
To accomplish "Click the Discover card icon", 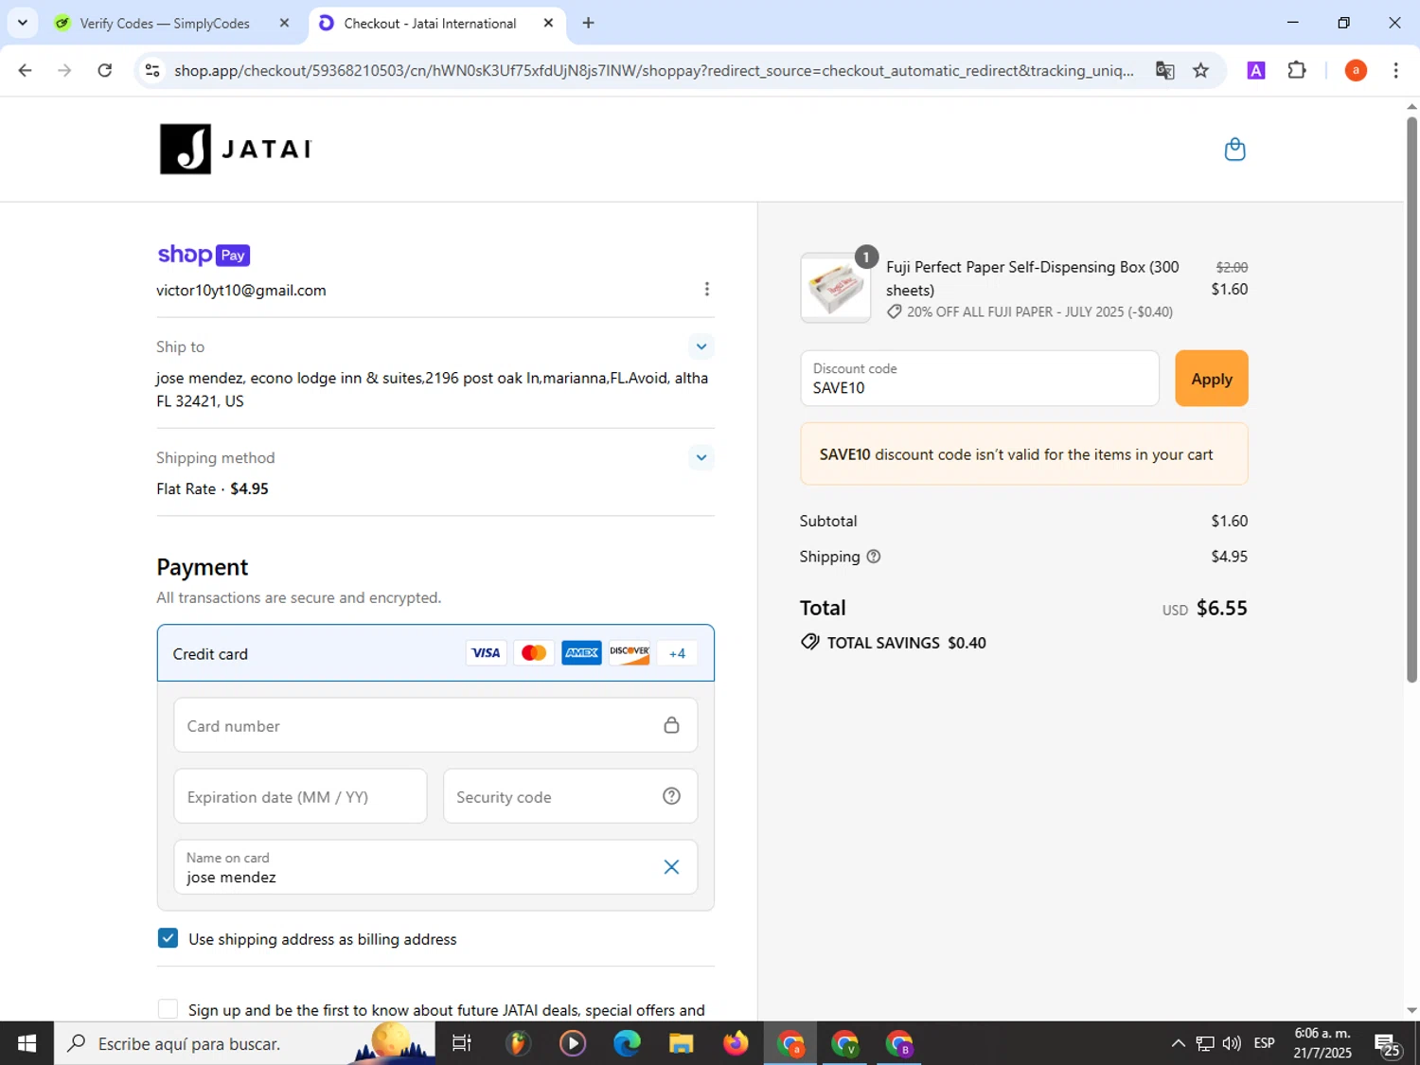I will (630, 653).
